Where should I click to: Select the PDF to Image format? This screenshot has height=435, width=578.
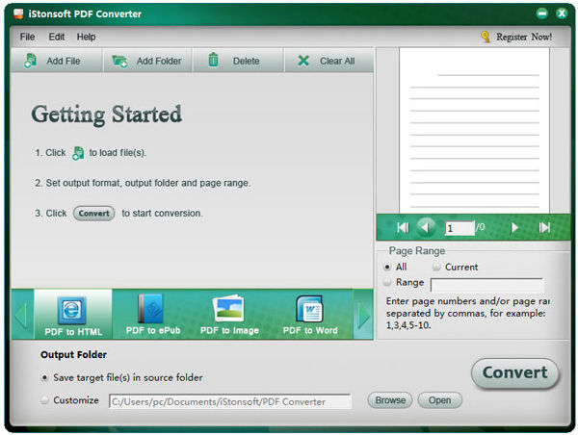[x=229, y=314]
